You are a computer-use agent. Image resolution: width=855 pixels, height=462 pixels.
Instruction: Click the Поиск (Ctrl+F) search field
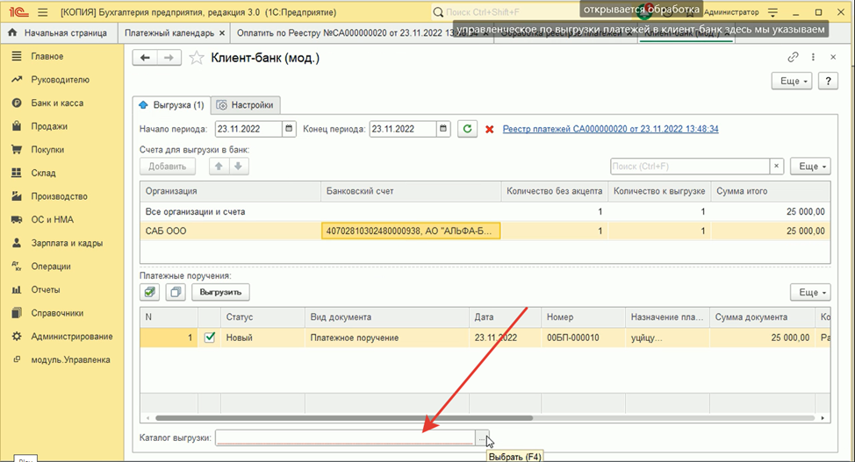tap(690, 167)
